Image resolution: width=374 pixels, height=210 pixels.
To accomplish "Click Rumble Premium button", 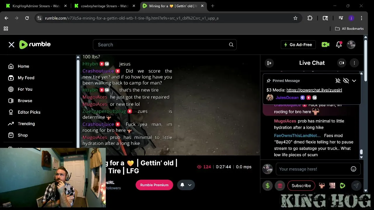I will (154, 185).
